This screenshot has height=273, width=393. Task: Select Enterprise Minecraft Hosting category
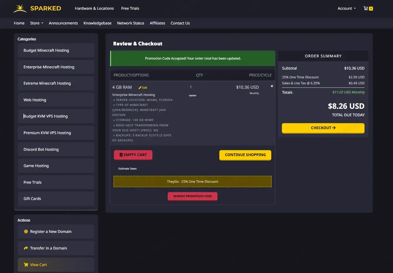point(56,67)
